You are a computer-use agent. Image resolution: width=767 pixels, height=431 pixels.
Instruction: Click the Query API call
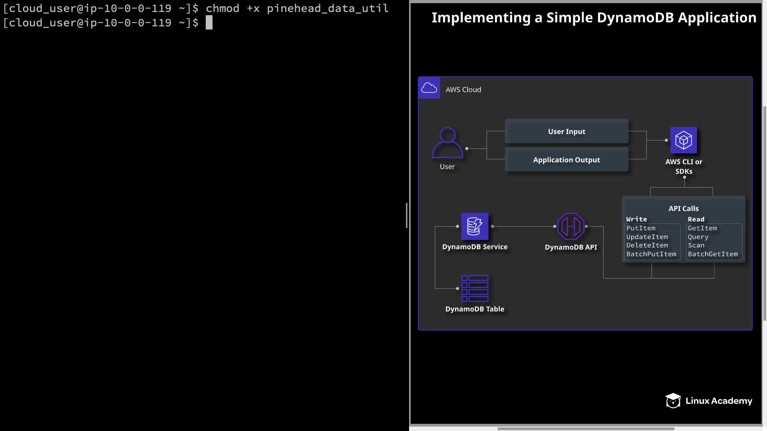point(698,237)
